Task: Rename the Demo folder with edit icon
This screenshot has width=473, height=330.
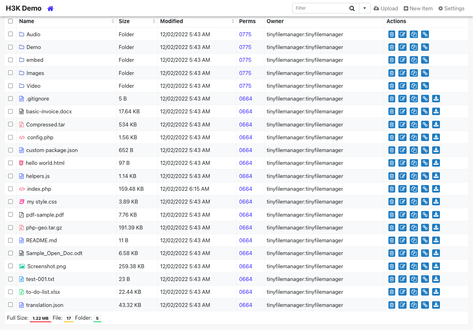Action: point(403,47)
